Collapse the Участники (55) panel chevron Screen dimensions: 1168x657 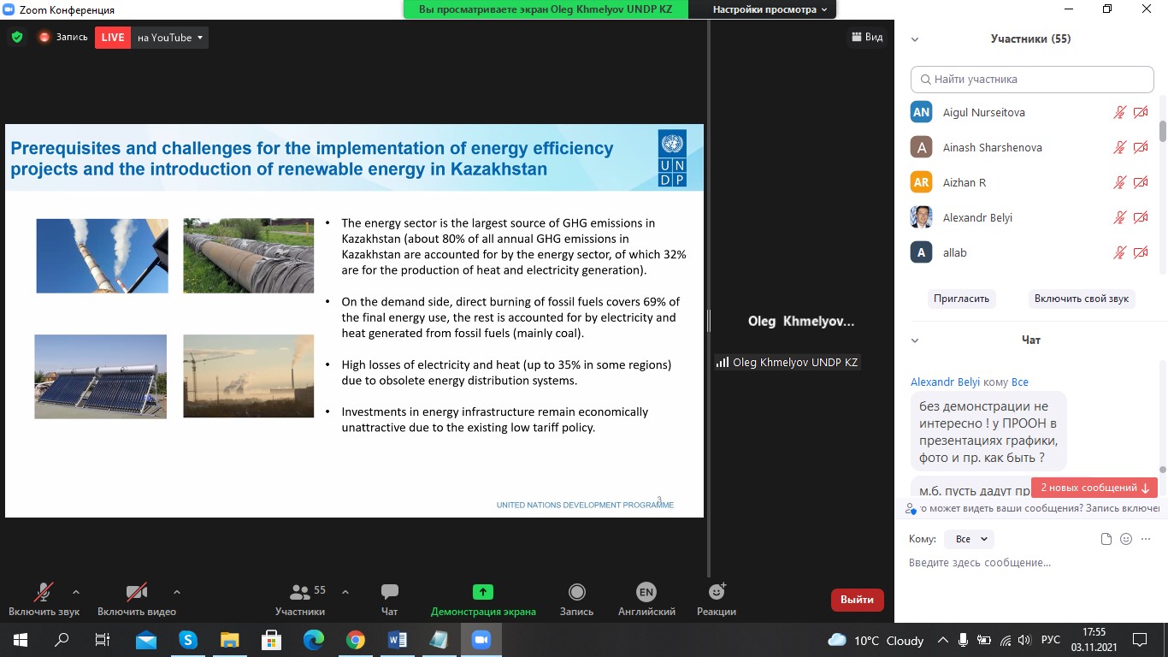click(915, 39)
